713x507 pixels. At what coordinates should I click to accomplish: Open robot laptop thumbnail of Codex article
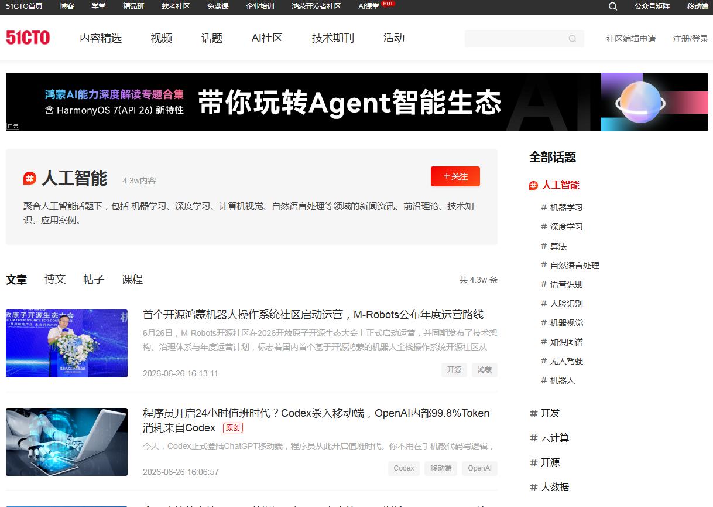click(x=67, y=442)
